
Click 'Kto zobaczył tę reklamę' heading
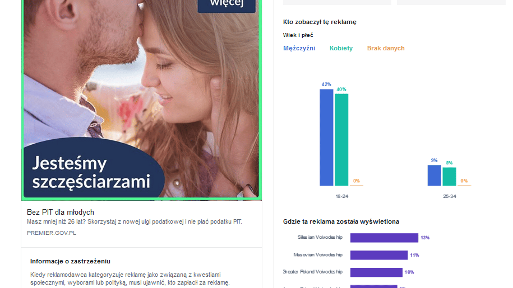click(320, 22)
